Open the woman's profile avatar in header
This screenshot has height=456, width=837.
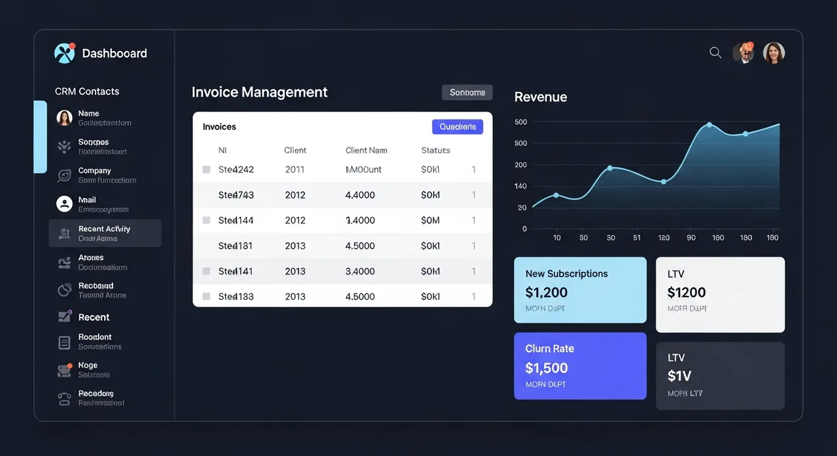click(774, 53)
